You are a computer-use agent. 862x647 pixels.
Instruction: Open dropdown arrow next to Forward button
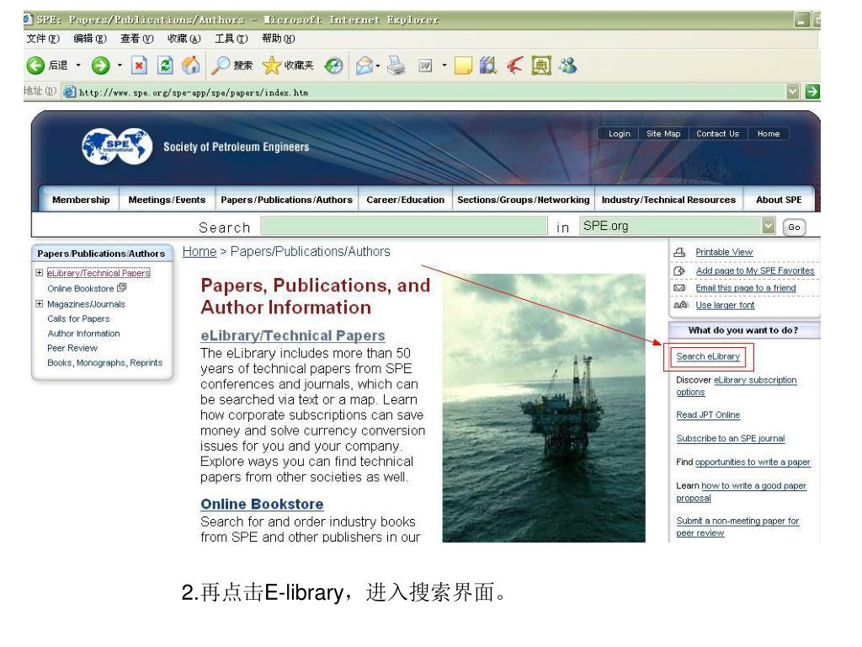pos(120,66)
